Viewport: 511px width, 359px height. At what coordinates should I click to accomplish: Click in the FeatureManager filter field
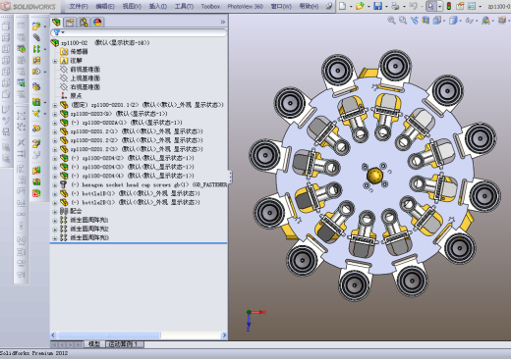(x=139, y=32)
